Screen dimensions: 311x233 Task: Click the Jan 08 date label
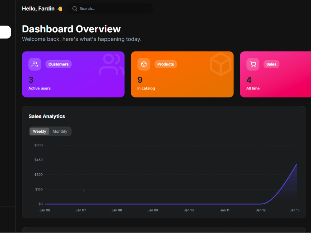117,210
